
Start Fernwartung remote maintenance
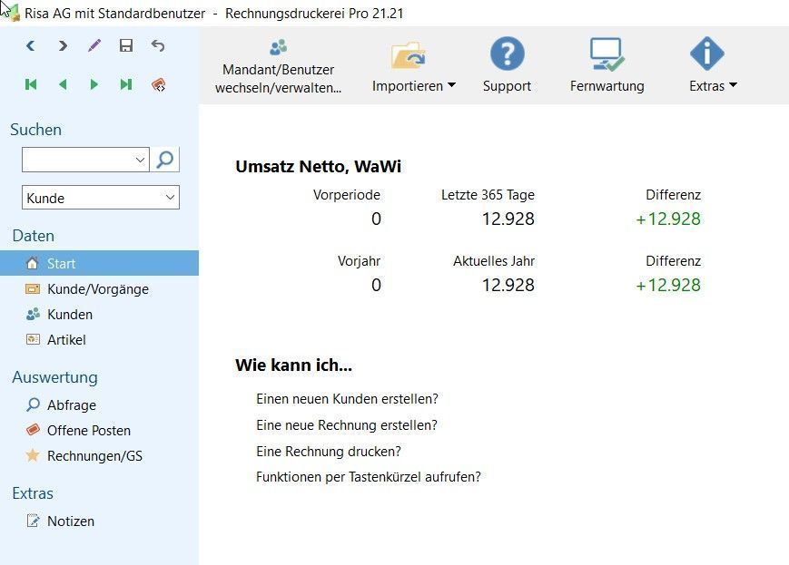click(607, 65)
